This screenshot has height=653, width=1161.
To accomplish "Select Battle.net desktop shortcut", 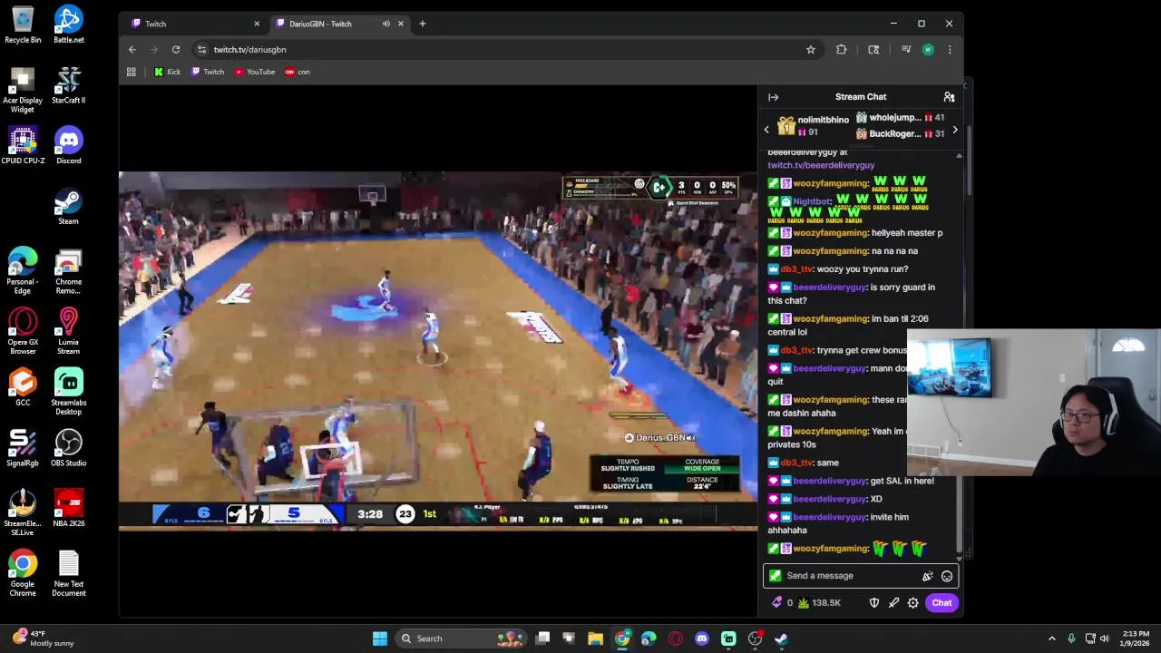I will pyautogui.click(x=69, y=25).
